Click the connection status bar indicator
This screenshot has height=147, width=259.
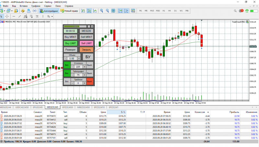click(x=254, y=11)
